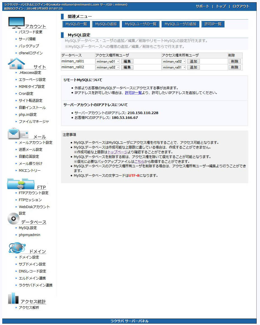Screen dimensions: 260x325
Task: Open 自動インストール in sidebar
Action: click(32, 108)
